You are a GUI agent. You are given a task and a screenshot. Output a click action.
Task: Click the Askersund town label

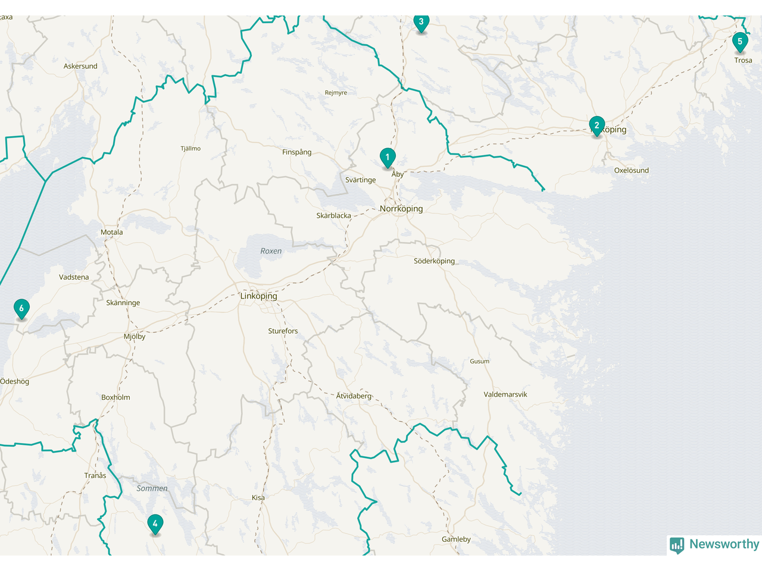tap(80, 67)
